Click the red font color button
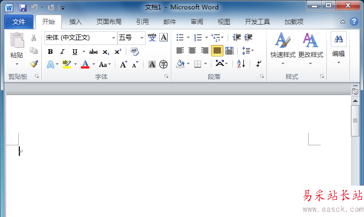The image size is (364, 217). [x=85, y=64]
